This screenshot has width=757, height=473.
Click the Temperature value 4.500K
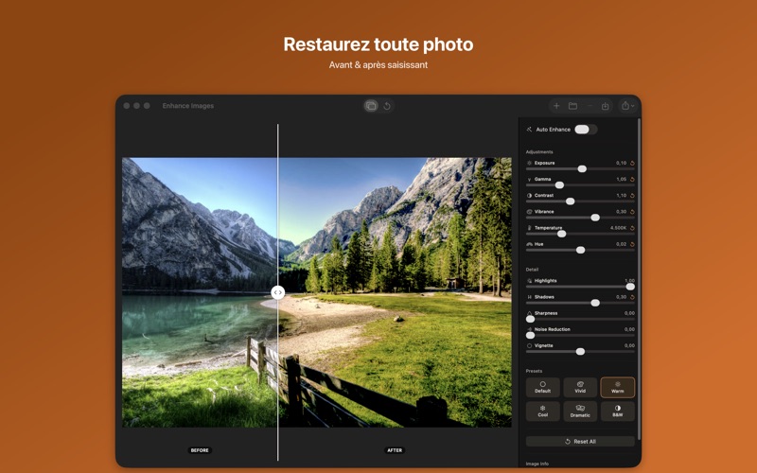pyautogui.click(x=618, y=228)
